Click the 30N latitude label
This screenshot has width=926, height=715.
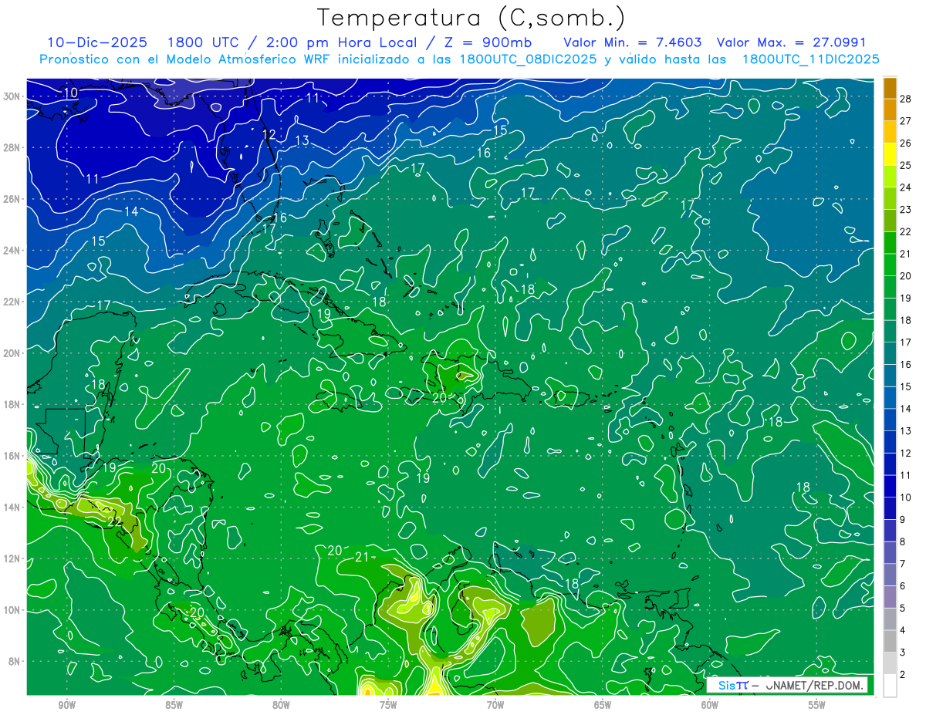(13, 96)
